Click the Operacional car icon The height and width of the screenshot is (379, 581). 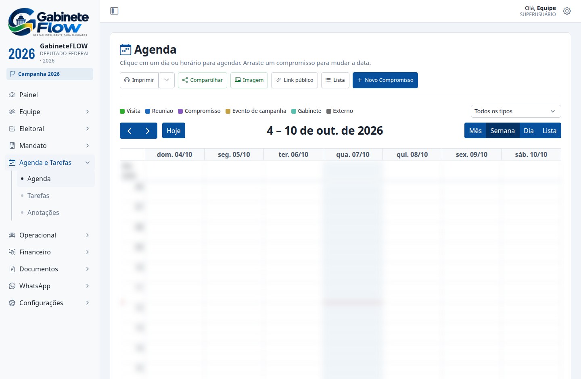pos(12,235)
